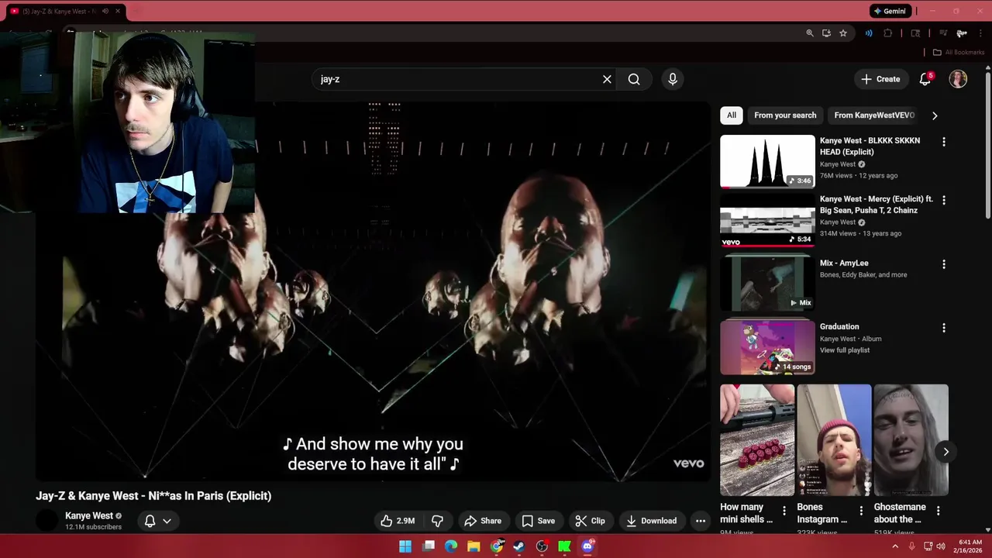The height and width of the screenshot is (558, 992).
Task: Open the All Bookmarks folder
Action: click(x=959, y=53)
